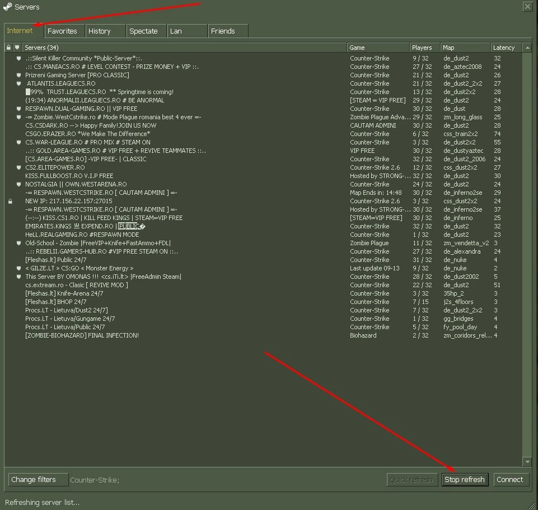Sort the list by Players column
Viewport: 538px width, 510px height.
[x=424, y=48]
